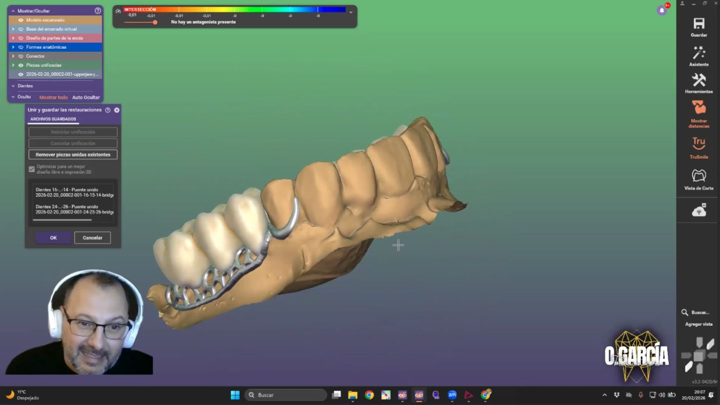Toggle Mostrar distancias
The height and width of the screenshot is (405, 720).
(x=698, y=108)
